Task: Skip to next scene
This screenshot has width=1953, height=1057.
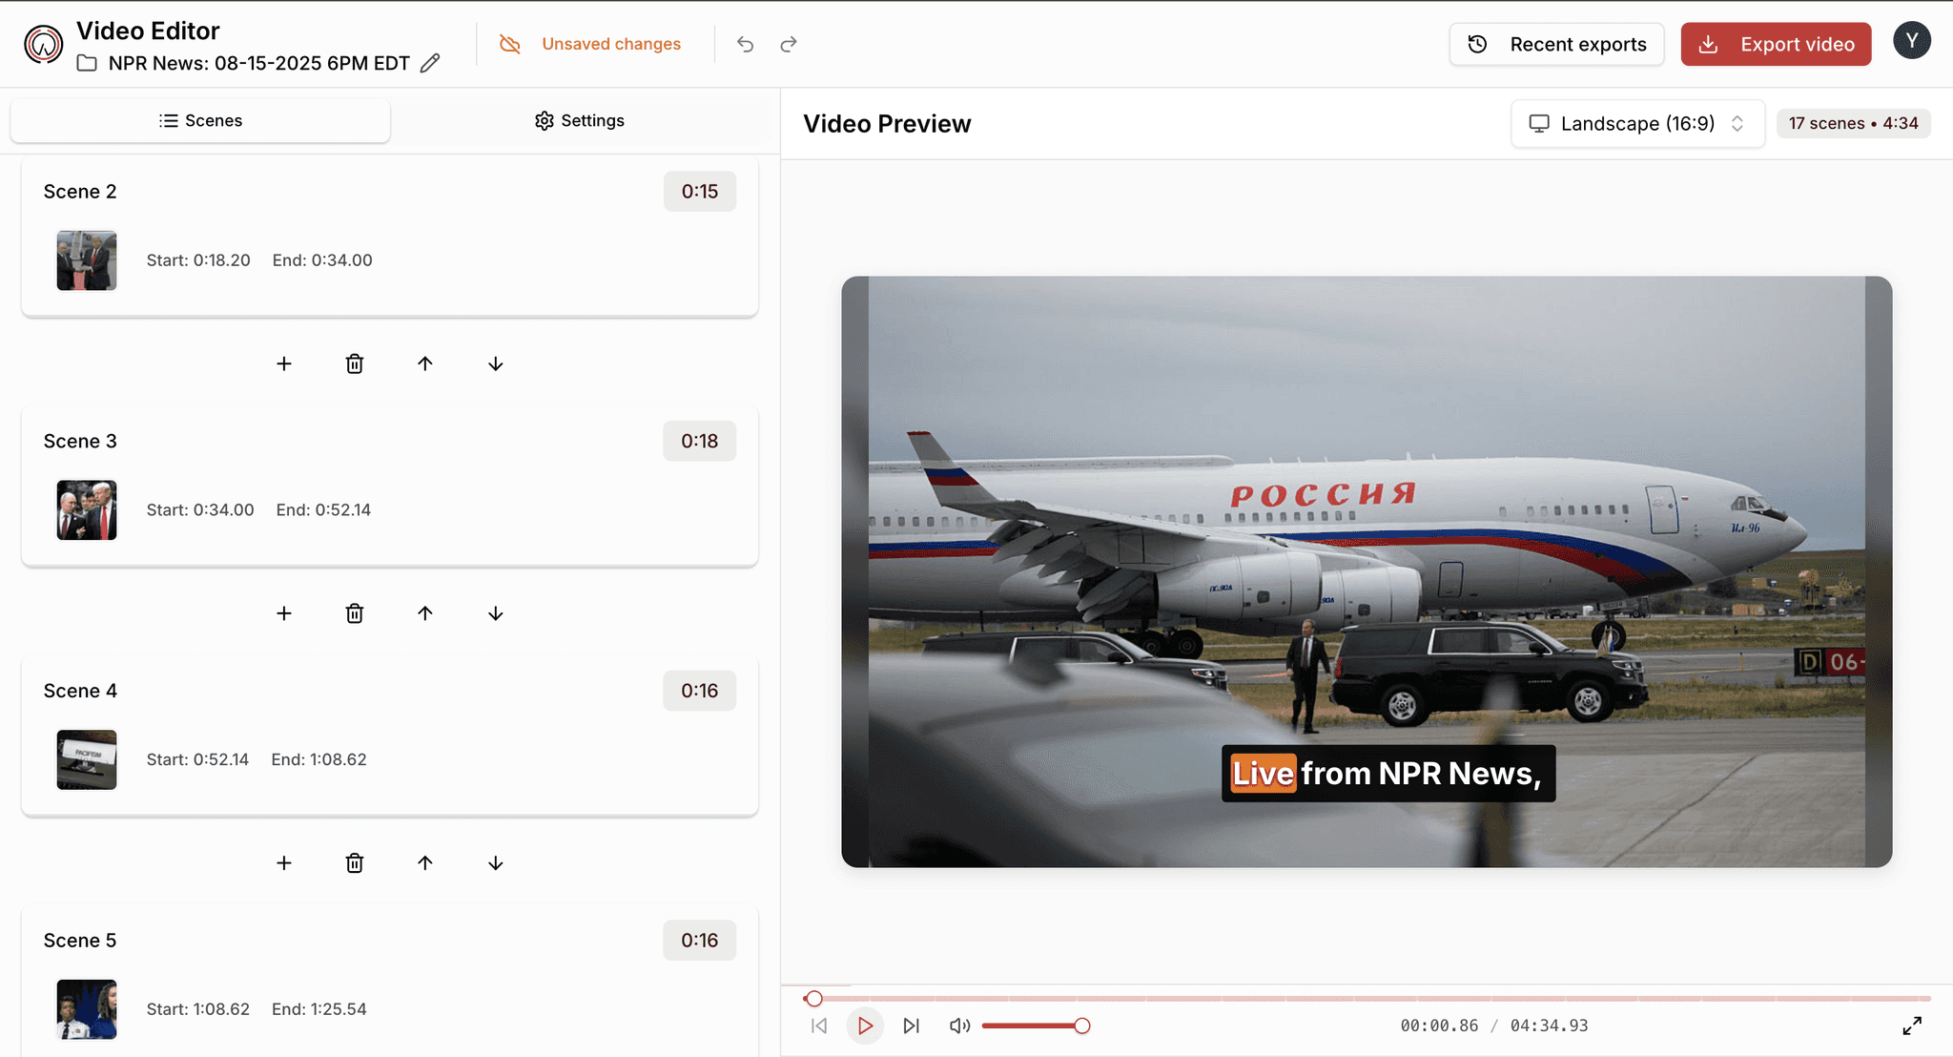Action: click(912, 1026)
